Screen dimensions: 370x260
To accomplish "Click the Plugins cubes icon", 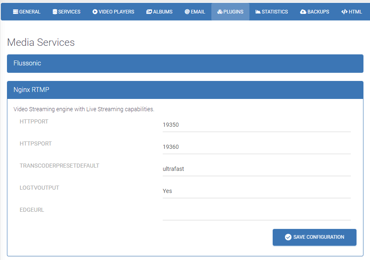I will pyautogui.click(x=220, y=12).
